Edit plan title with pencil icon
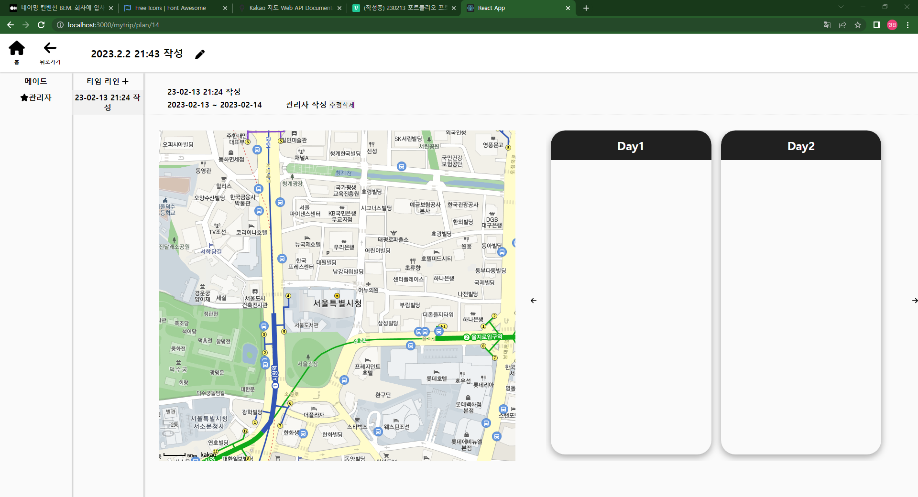Image resolution: width=918 pixels, height=497 pixels. coord(200,54)
